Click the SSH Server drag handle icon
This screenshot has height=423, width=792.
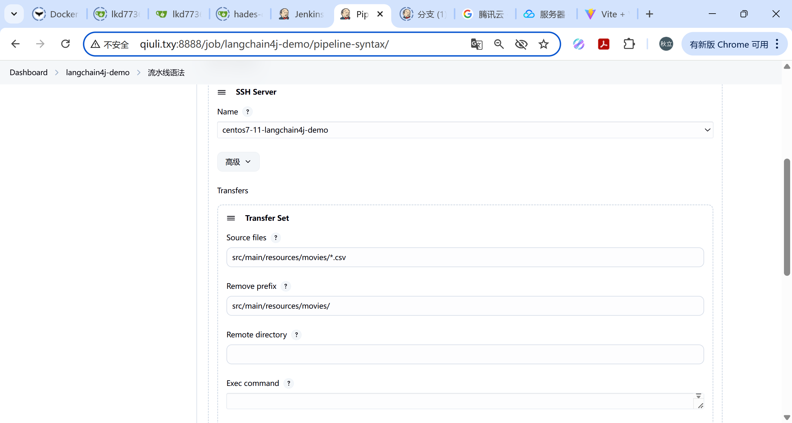(222, 92)
